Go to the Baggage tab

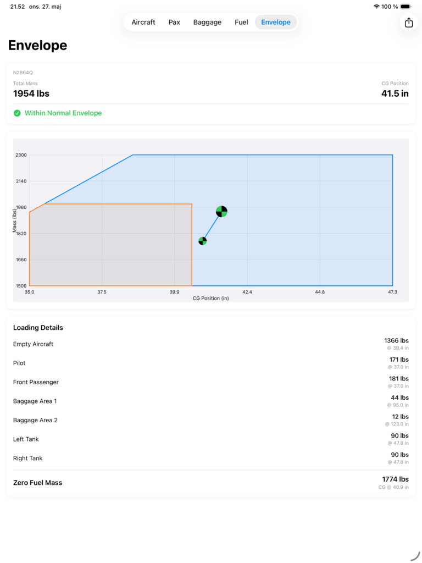(x=207, y=22)
